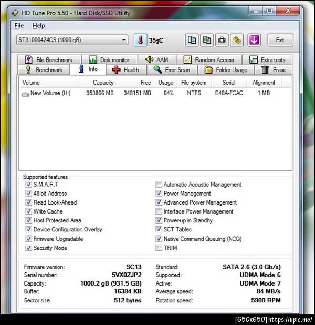Toggle the Read Look-Ahead checkbox
315x325 pixels.
tap(28, 202)
